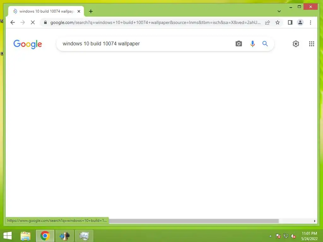
Task: Open the network status tray icon
Action: (x=285, y=236)
